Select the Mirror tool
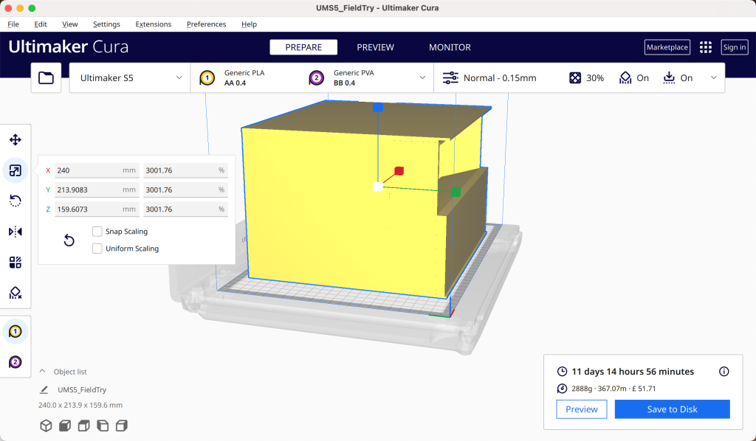Screen dimensions: 756x441 click(x=16, y=232)
